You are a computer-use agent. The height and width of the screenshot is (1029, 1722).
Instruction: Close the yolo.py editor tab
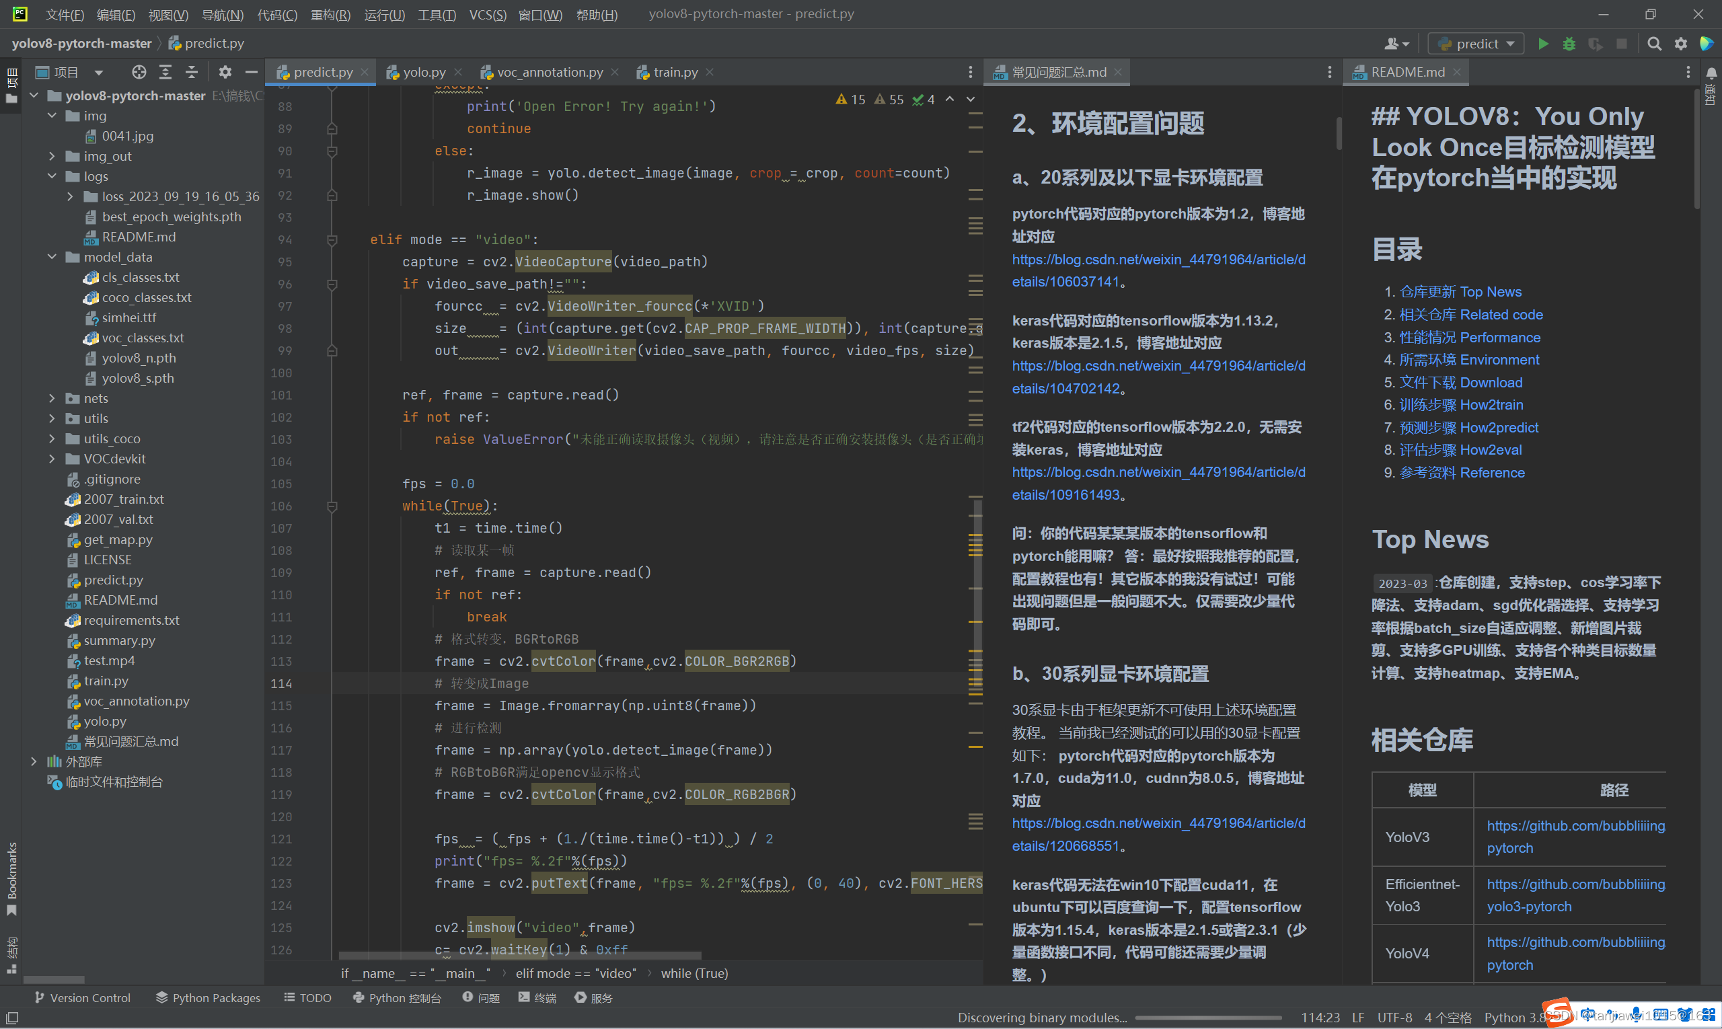457,72
